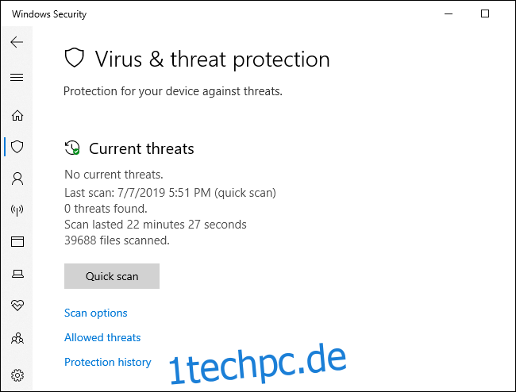This screenshot has height=392, width=516.
Task: Open Firewall & network protection icon
Action: 17,210
